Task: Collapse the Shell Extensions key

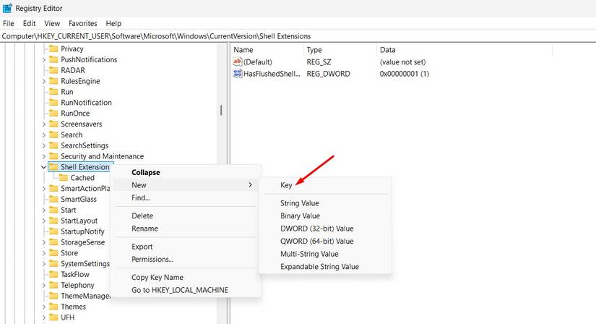Action: (44, 167)
